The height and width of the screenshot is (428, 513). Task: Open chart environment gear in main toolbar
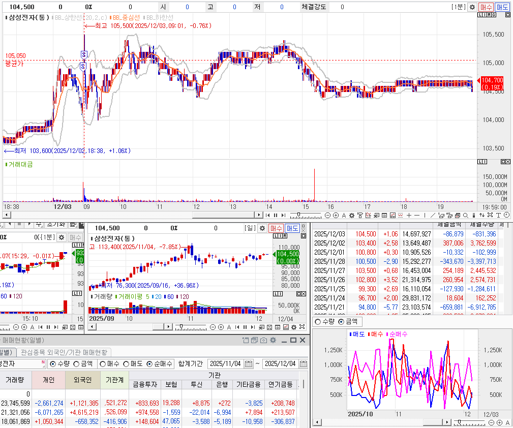pos(352,216)
